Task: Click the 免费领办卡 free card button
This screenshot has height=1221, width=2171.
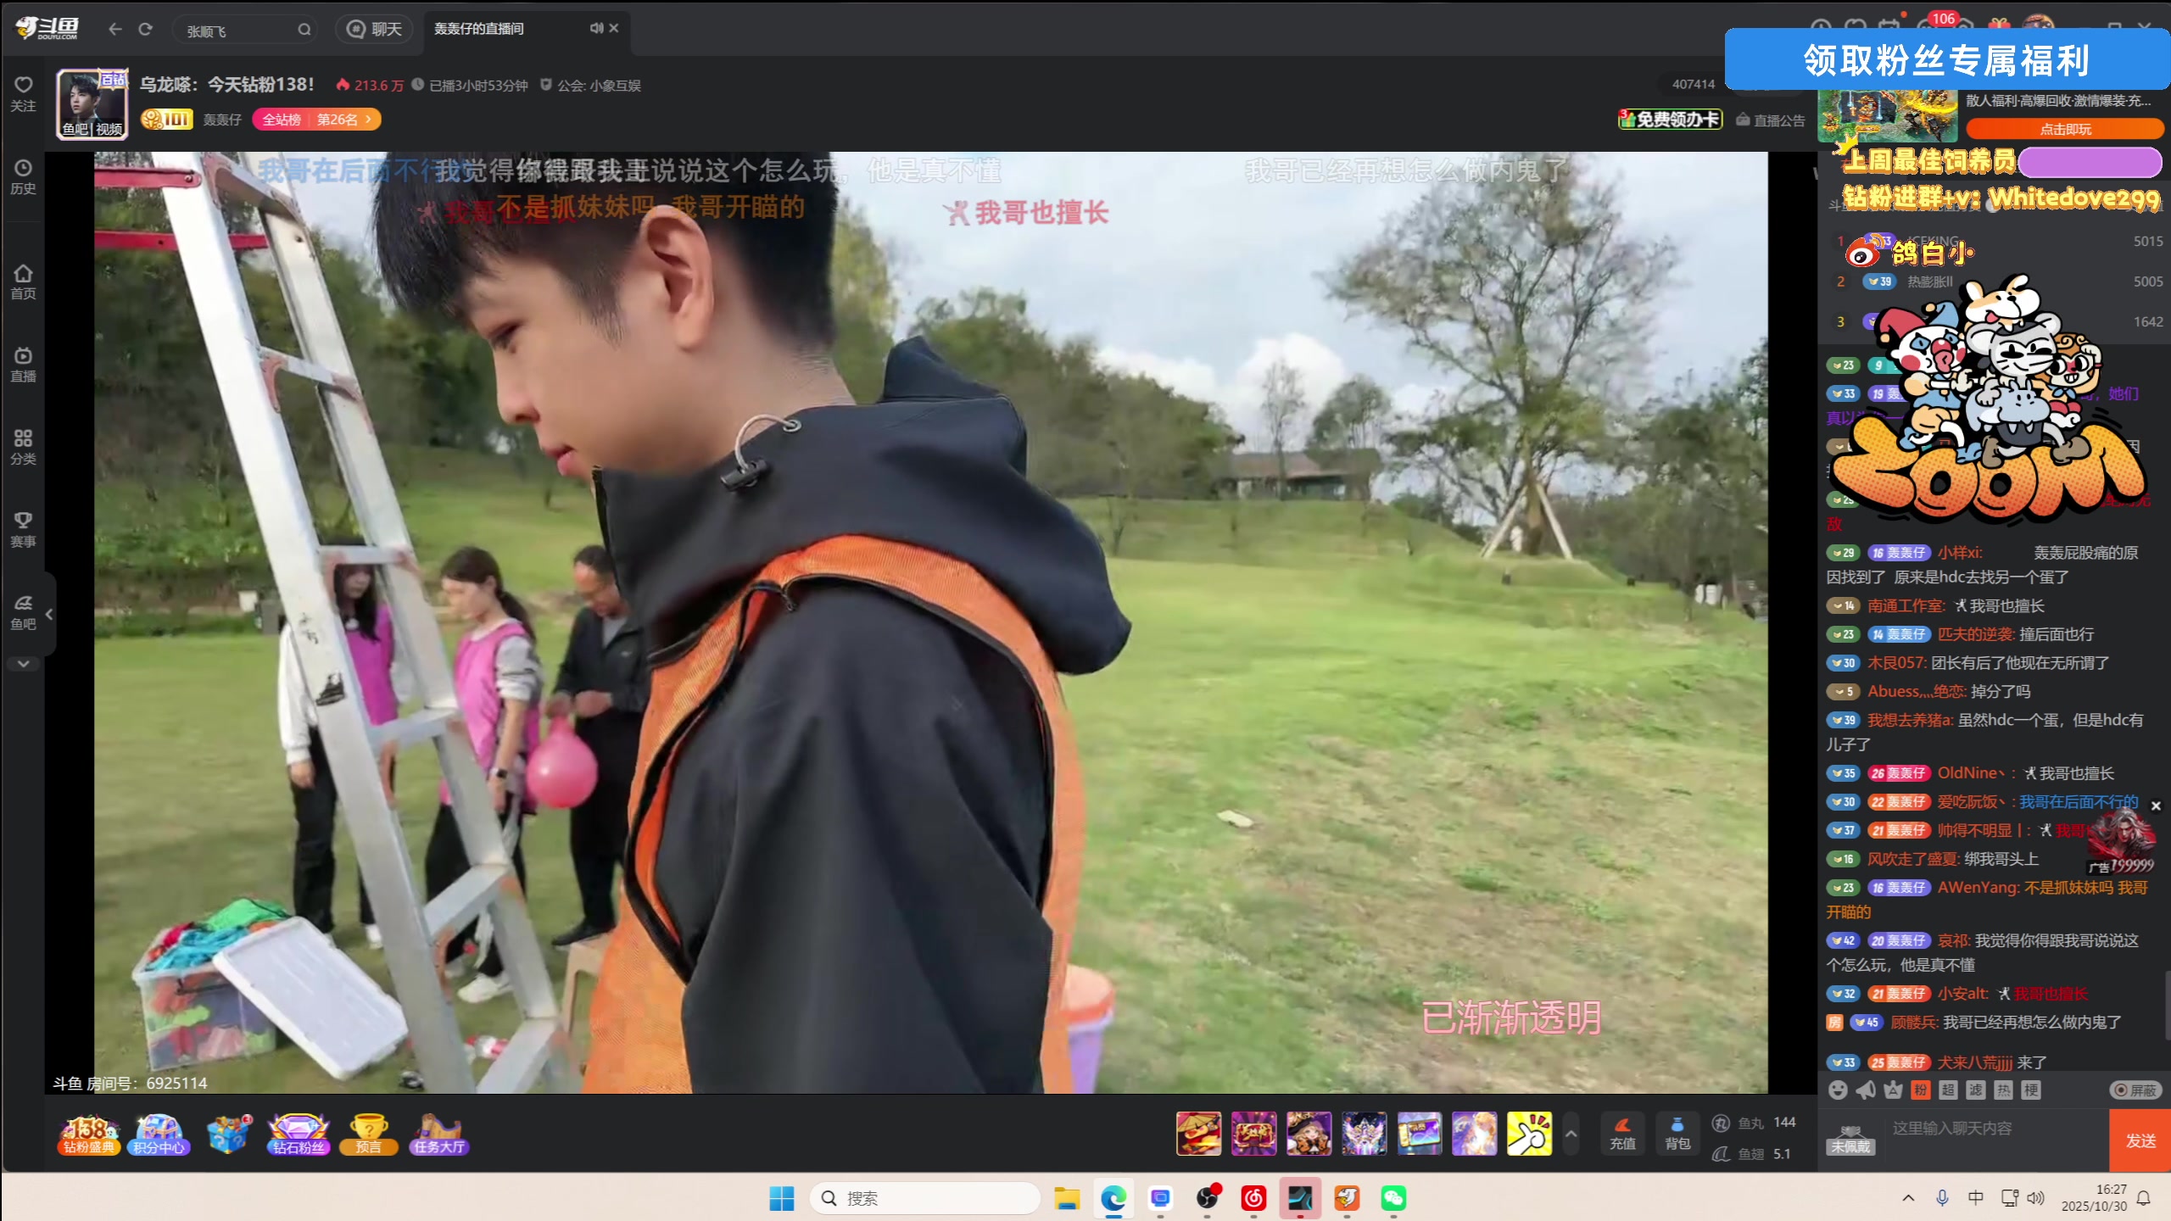Action: point(1672,120)
